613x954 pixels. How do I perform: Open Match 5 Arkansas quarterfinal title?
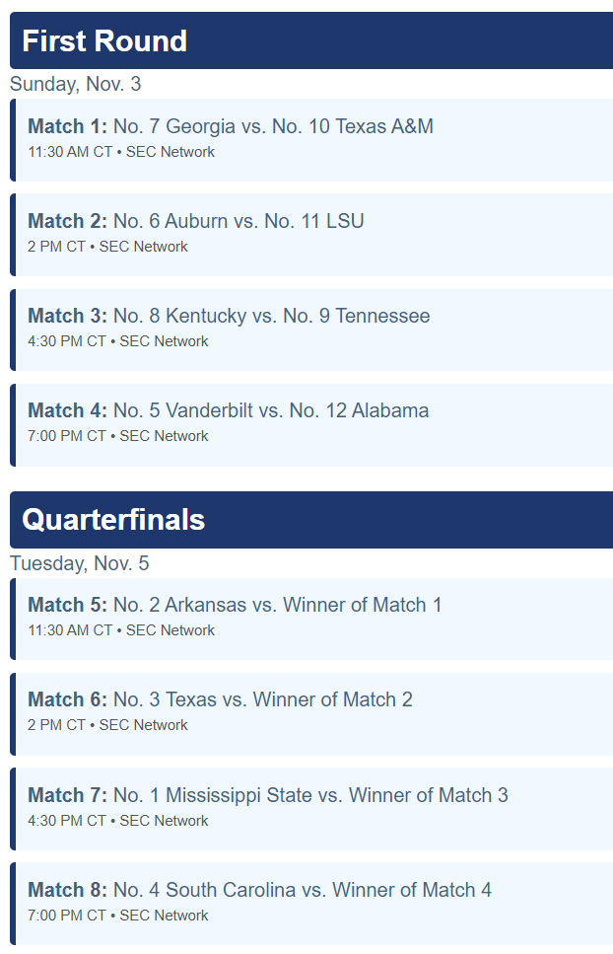point(235,605)
